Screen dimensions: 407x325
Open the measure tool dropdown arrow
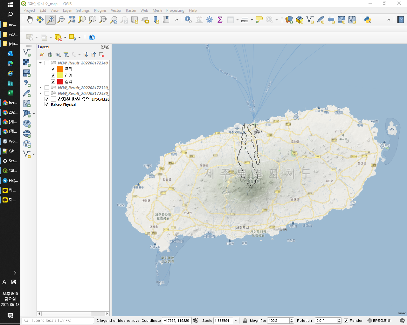click(x=252, y=20)
